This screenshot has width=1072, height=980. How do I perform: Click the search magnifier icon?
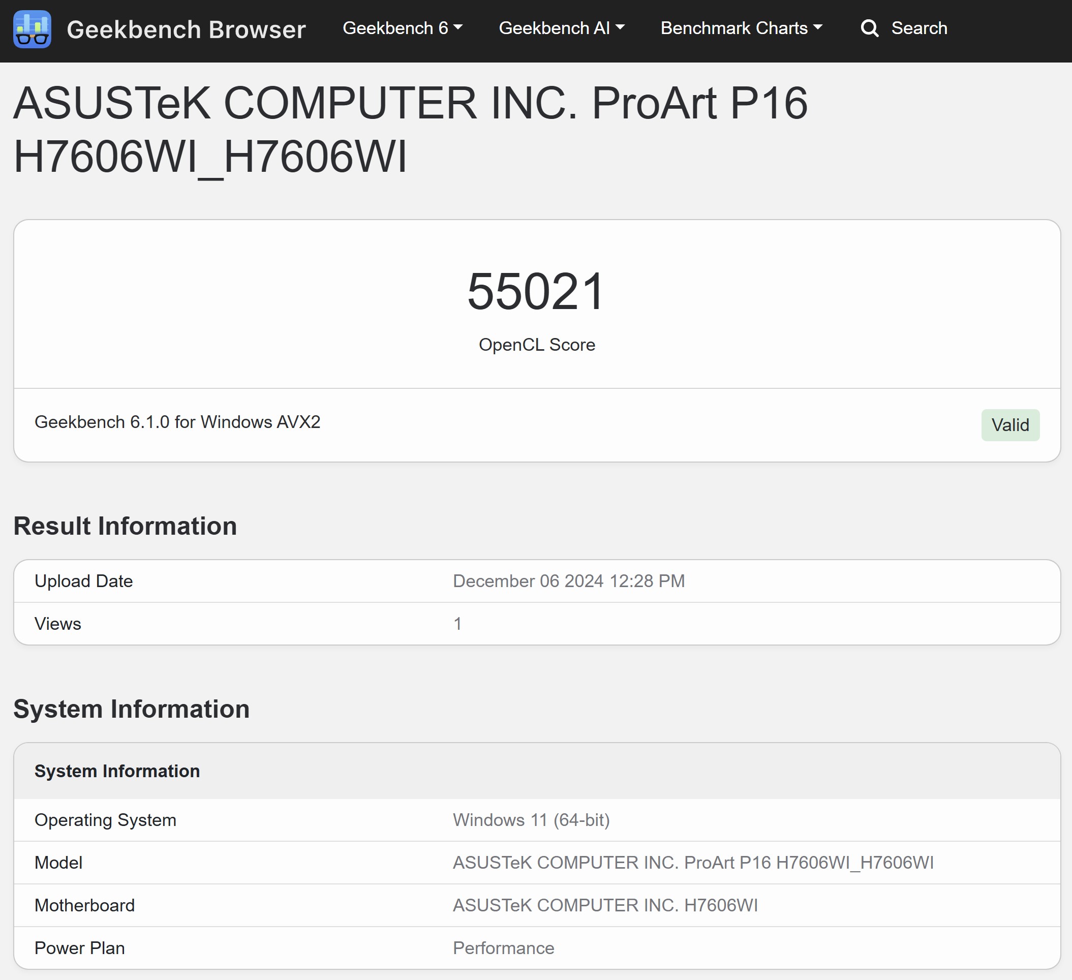click(x=869, y=28)
